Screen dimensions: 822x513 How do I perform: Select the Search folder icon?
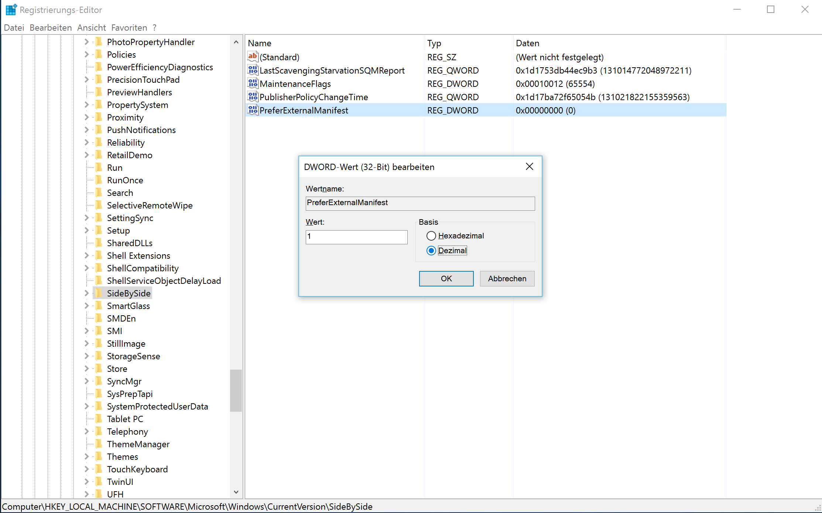pos(99,193)
